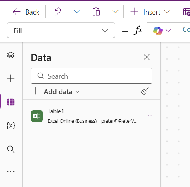190x187 pixels.
Task: Click the formula bar text field
Action: (183, 30)
